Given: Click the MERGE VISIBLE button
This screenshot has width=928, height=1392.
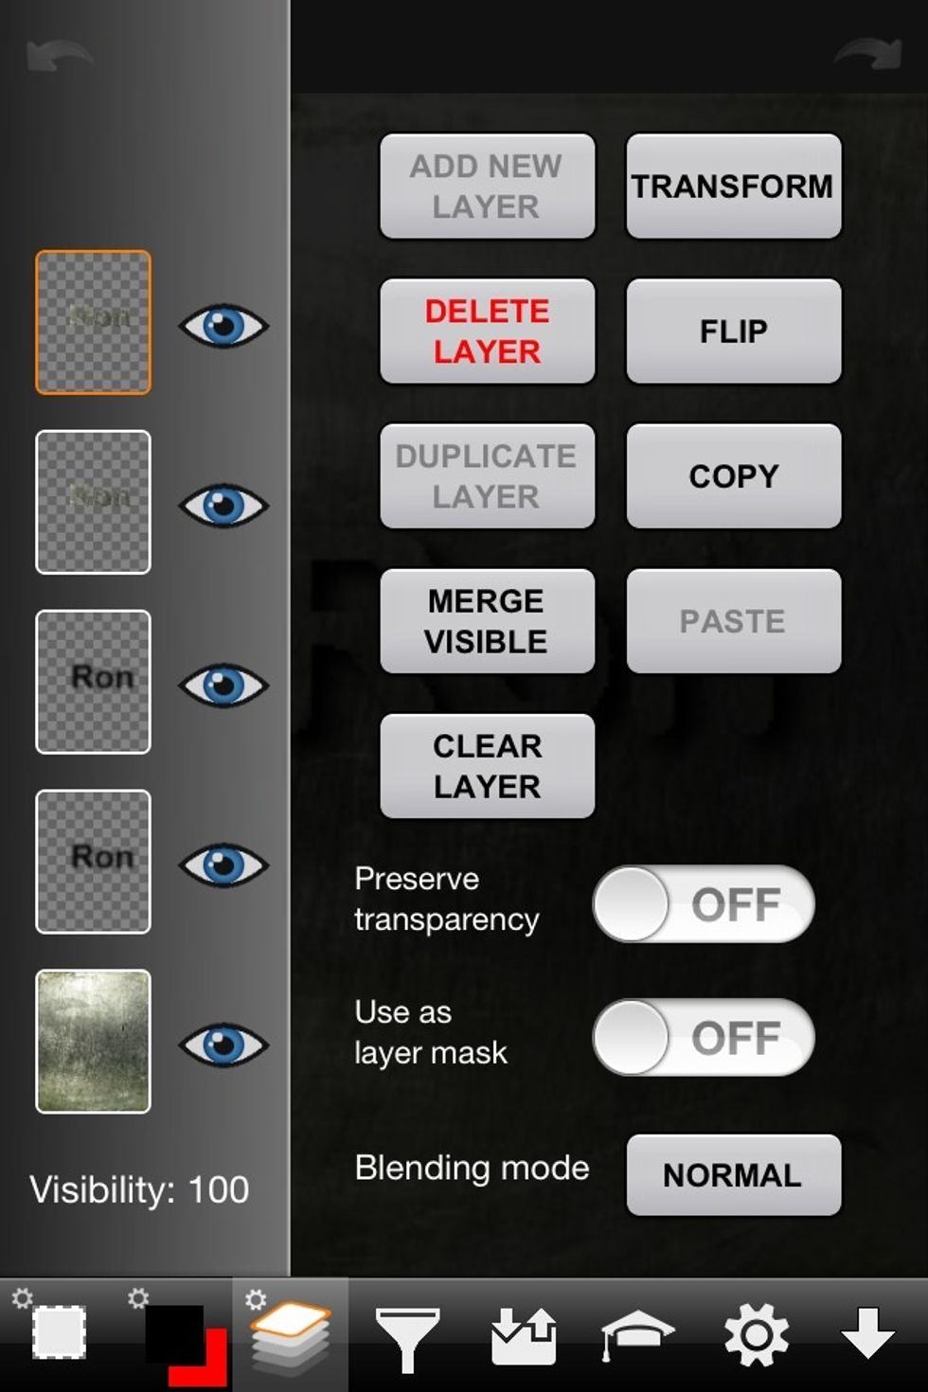Looking at the screenshot, I should pyautogui.click(x=488, y=621).
